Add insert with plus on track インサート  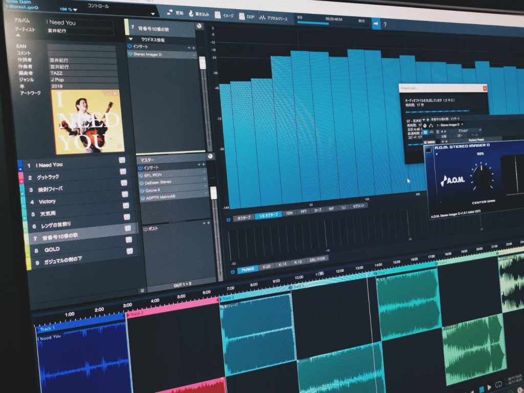(x=193, y=48)
